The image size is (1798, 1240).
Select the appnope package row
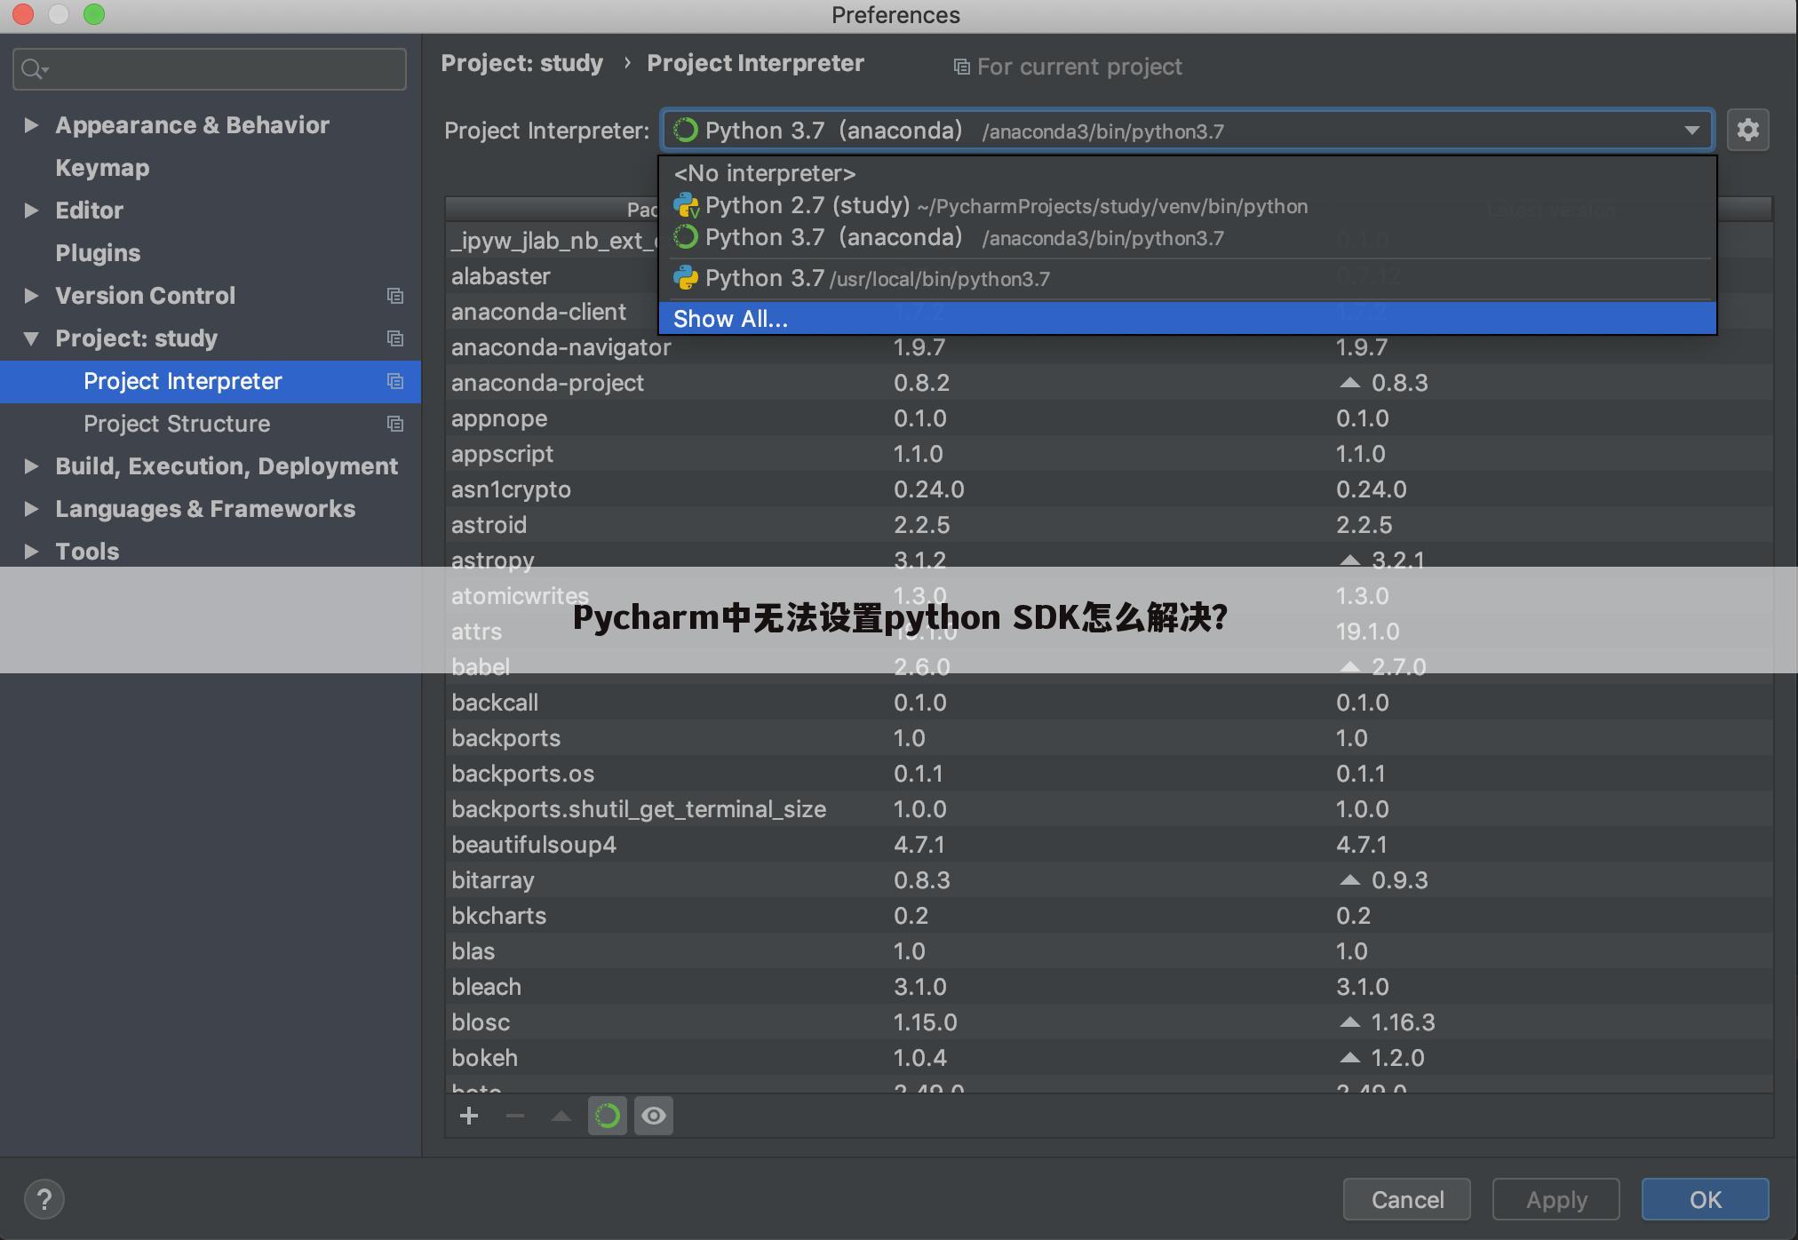pyautogui.click(x=1109, y=418)
